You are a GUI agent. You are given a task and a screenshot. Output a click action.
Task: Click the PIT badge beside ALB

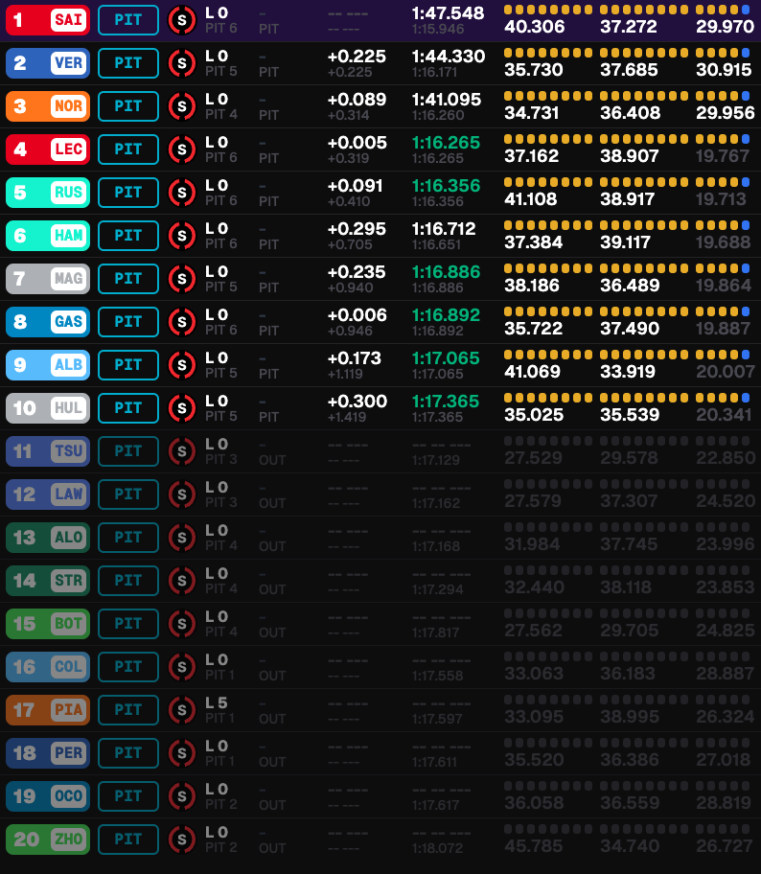click(x=128, y=365)
